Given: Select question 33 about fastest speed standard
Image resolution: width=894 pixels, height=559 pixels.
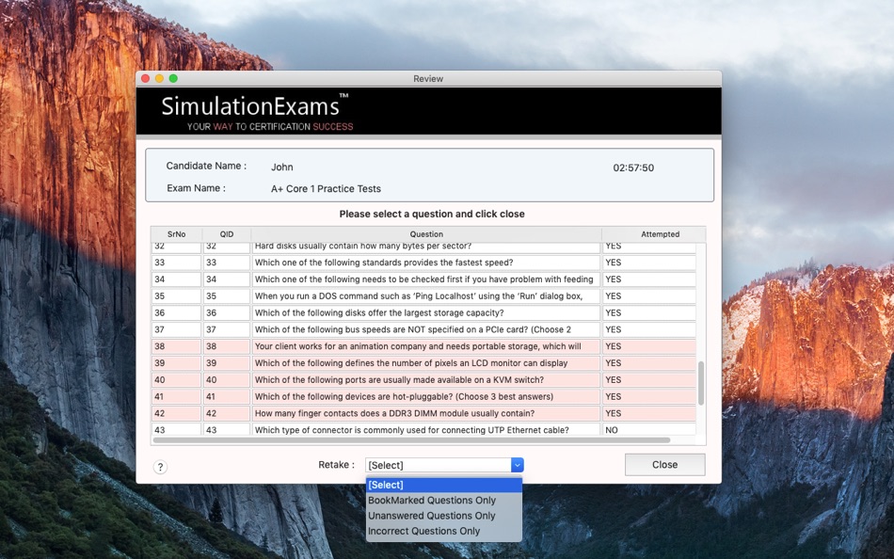Looking at the screenshot, I should (426, 263).
